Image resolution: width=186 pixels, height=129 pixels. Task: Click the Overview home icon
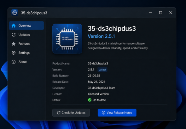click(x=14, y=25)
